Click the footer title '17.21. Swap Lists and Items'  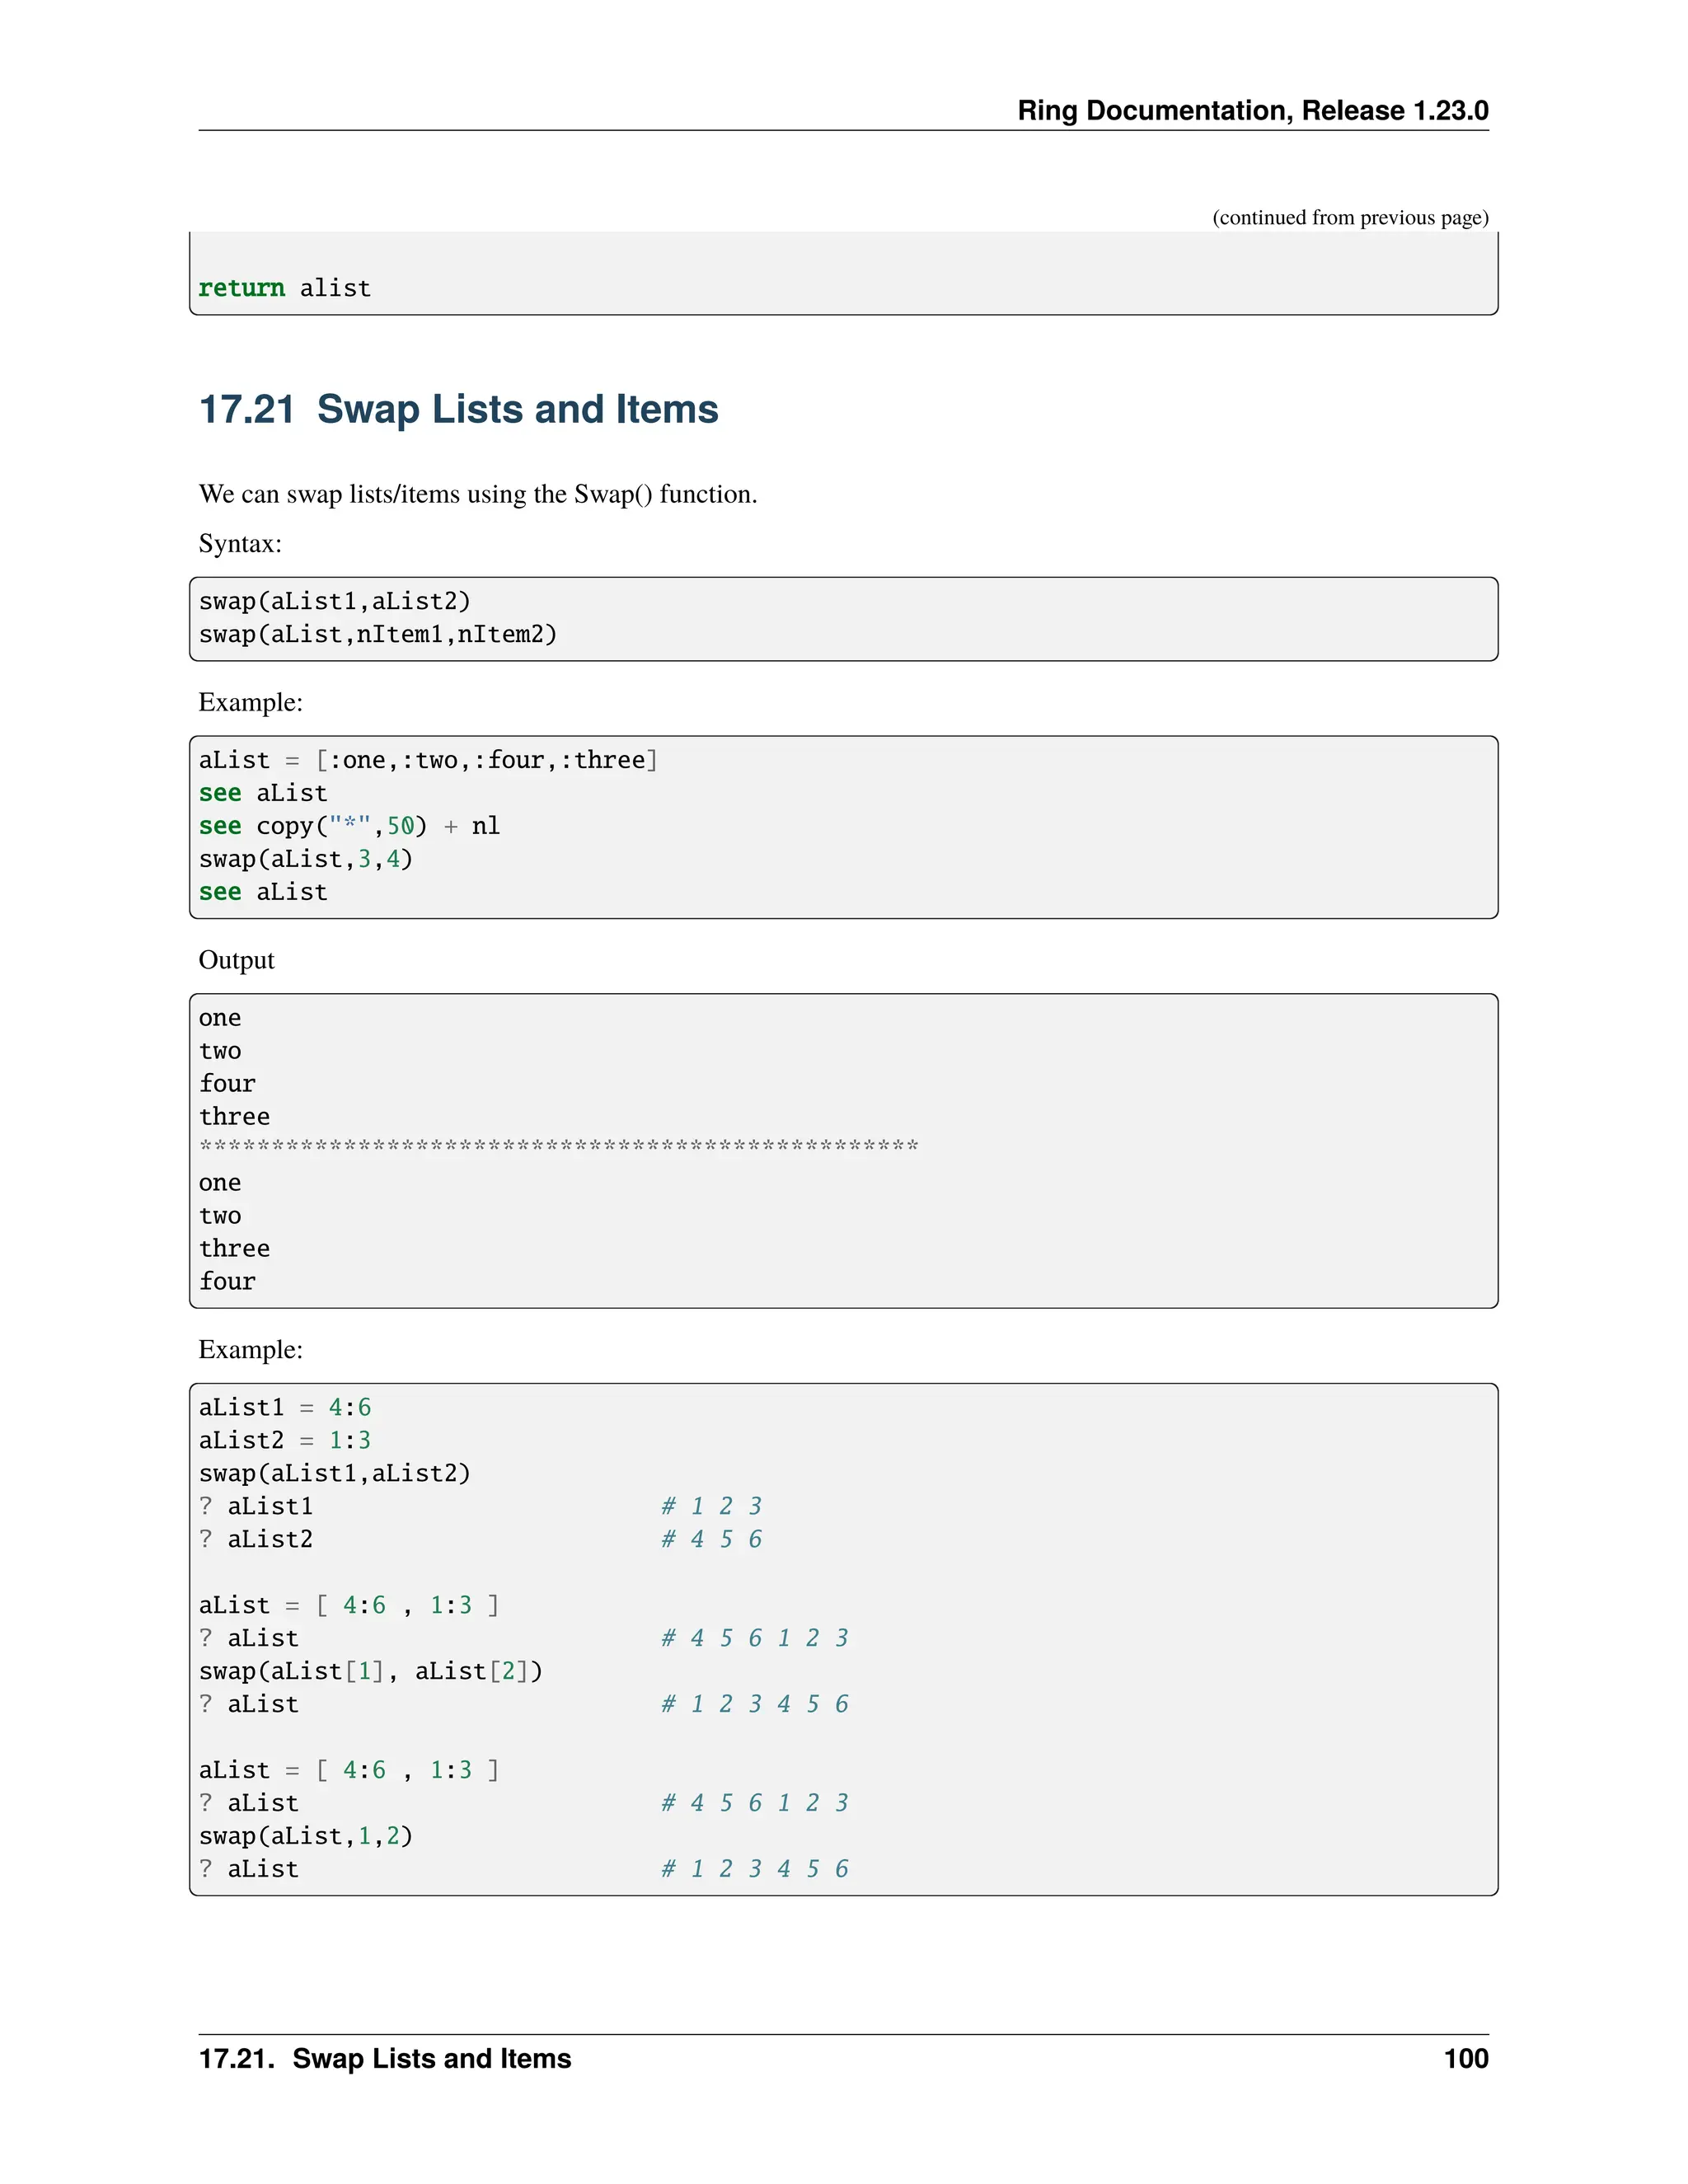click(x=385, y=2059)
